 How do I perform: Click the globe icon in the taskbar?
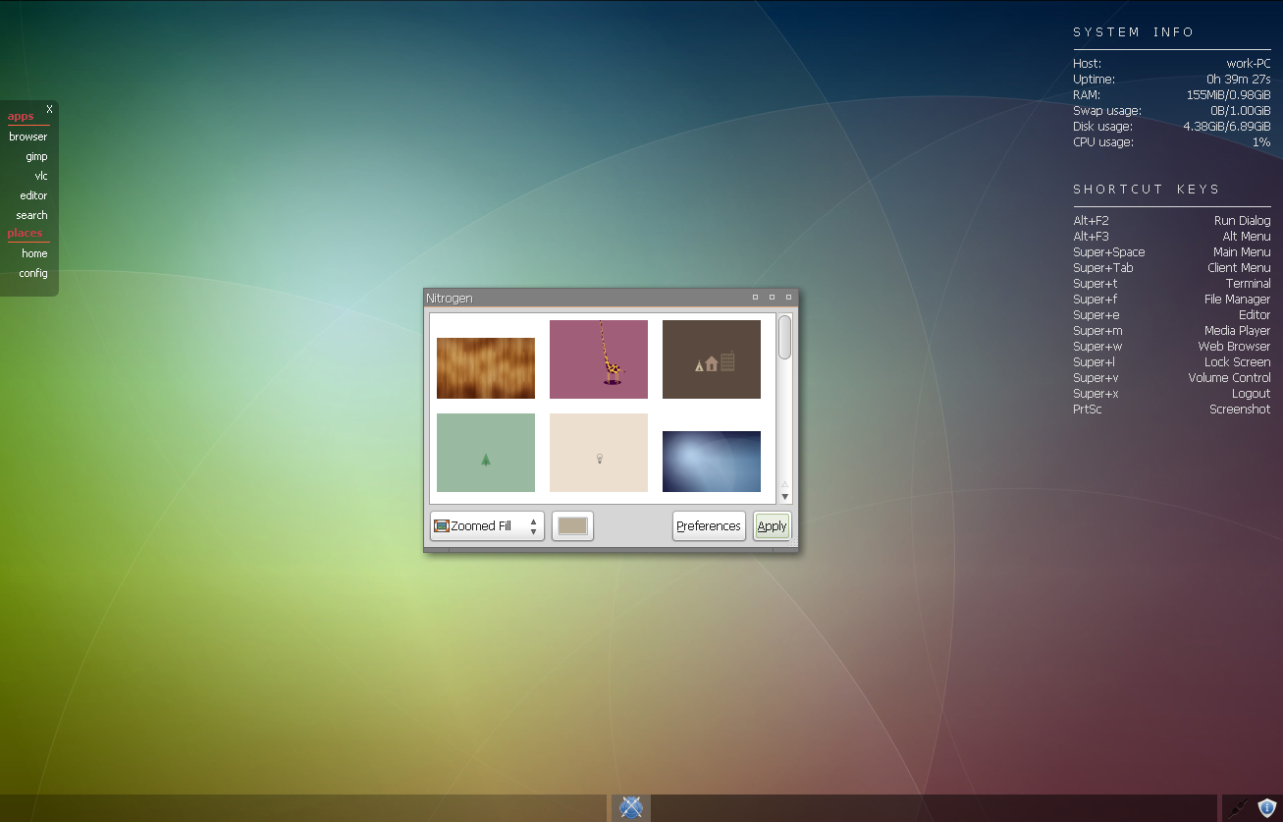(x=631, y=807)
